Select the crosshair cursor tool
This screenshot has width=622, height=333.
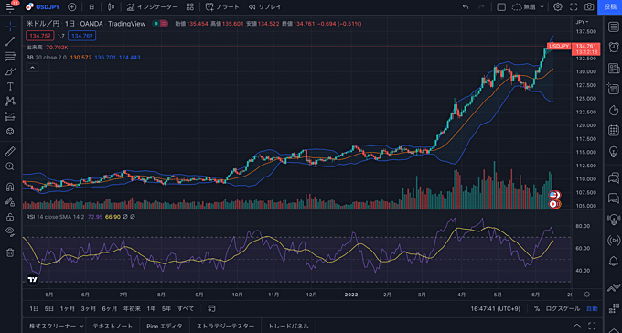[10, 27]
